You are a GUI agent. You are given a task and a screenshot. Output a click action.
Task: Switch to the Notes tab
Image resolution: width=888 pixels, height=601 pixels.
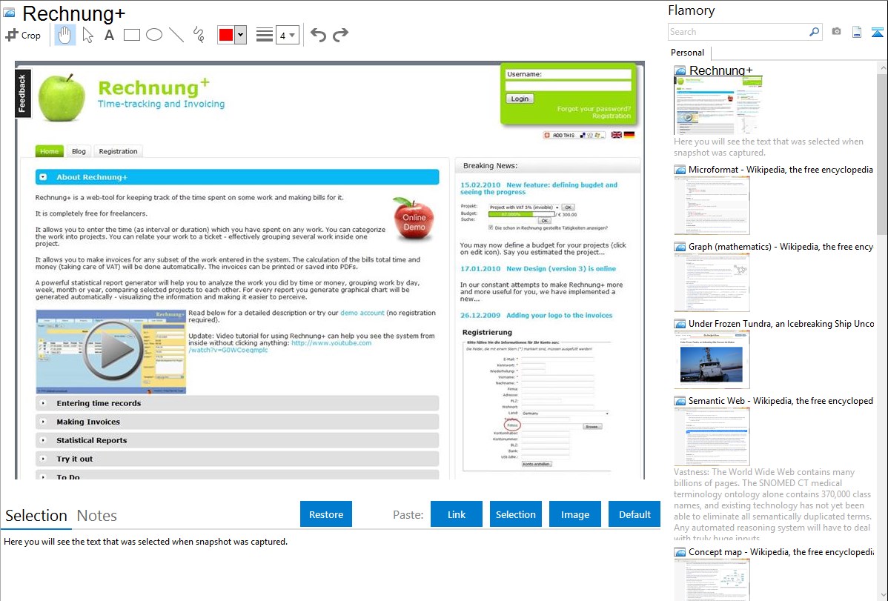[x=97, y=516]
